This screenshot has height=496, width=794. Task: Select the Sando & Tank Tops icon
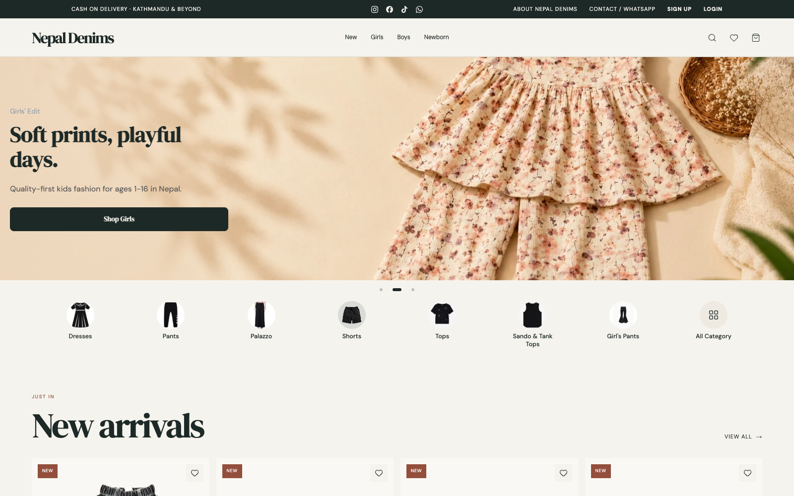tap(532, 315)
